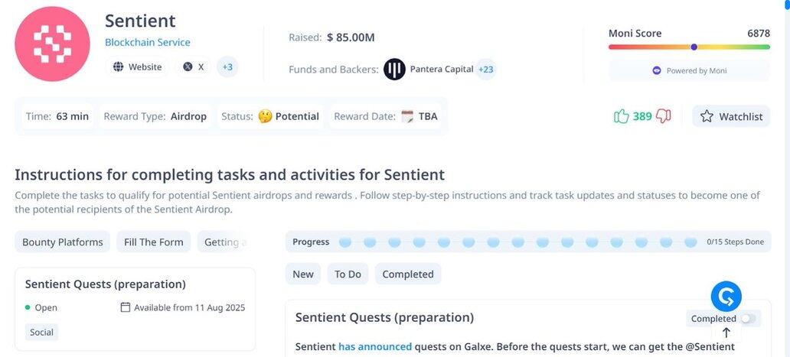Switch to the To Do tab
Image resolution: width=790 pixels, height=357 pixels.
(x=348, y=274)
